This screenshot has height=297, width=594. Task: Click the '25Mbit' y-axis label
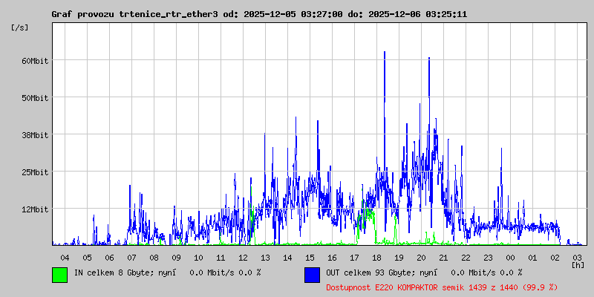pos(35,172)
